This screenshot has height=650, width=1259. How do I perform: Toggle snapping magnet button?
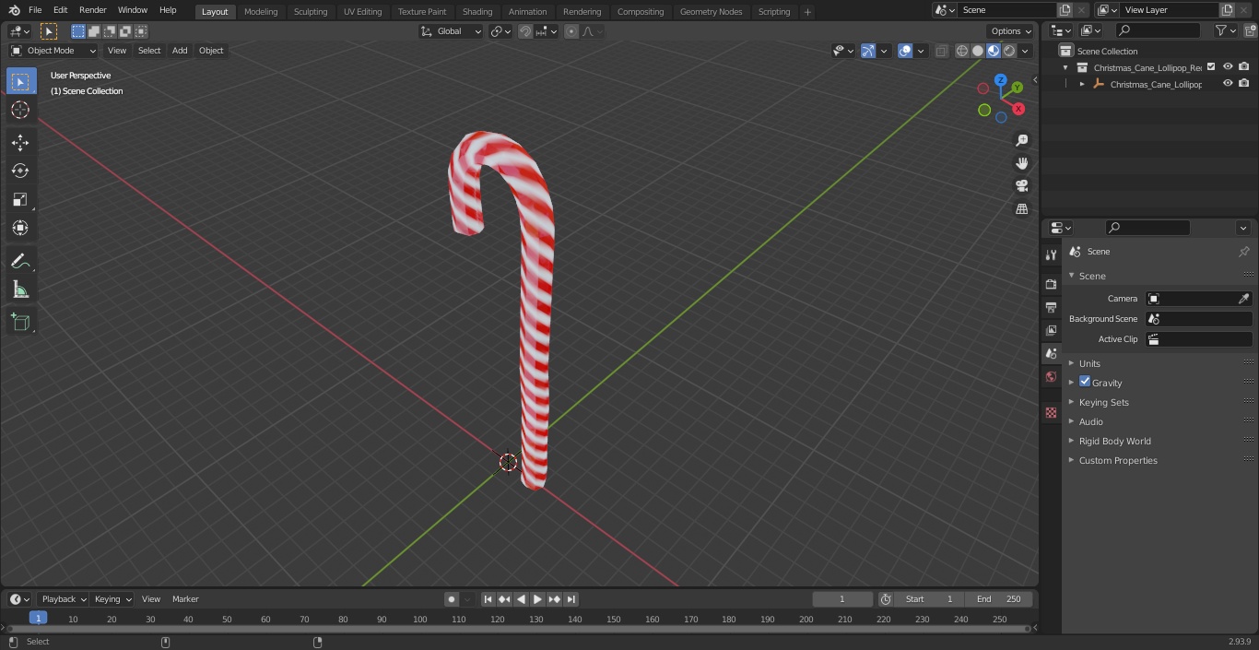524,31
